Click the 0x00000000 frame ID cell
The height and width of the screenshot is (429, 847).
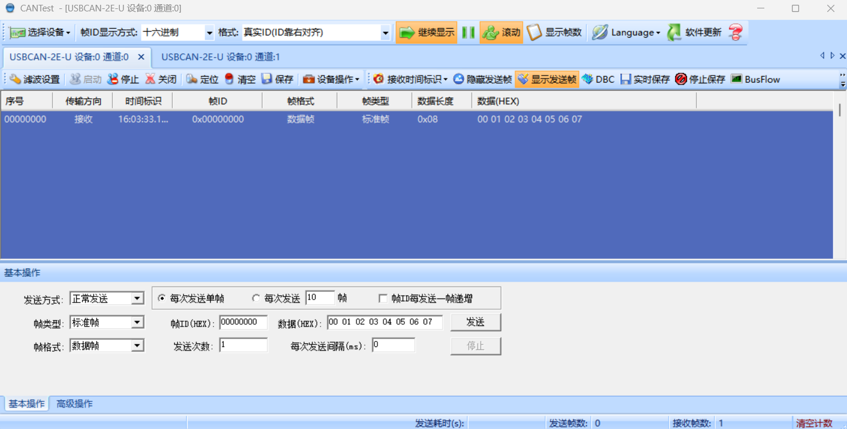tap(218, 119)
